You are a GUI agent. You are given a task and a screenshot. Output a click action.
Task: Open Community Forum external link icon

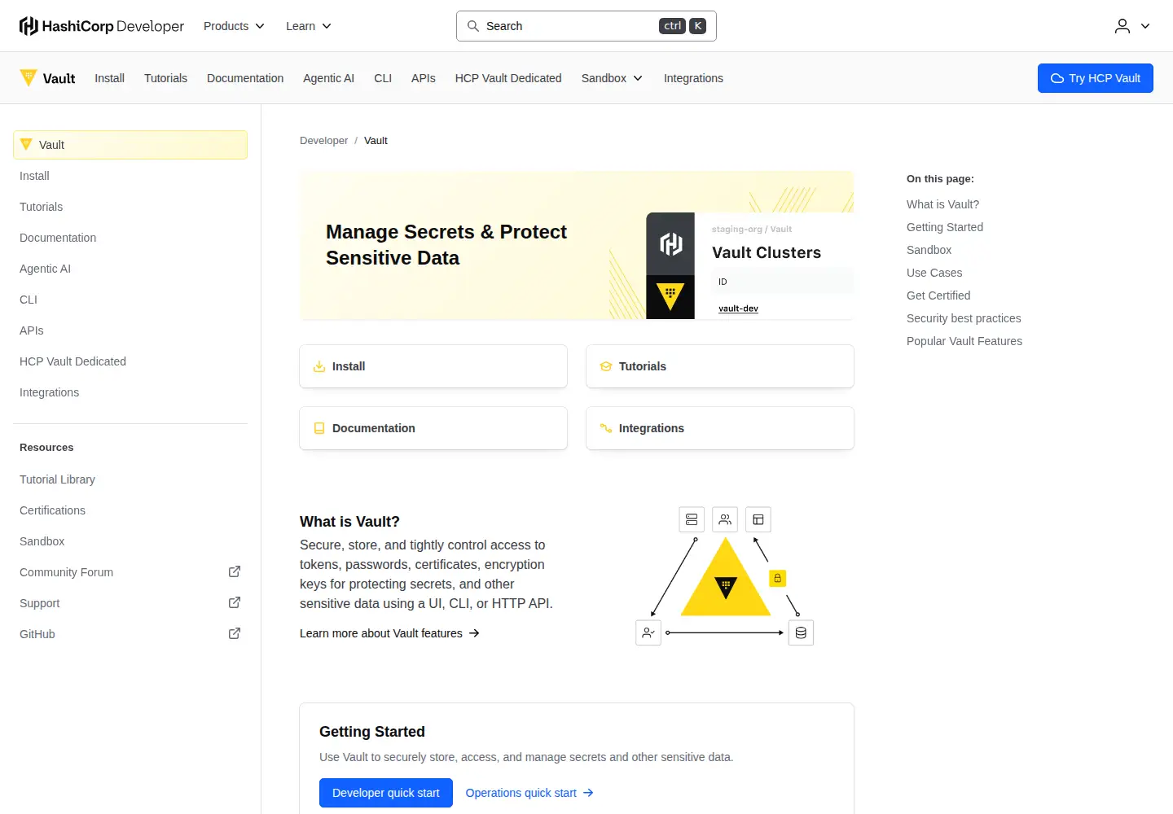pos(235,571)
